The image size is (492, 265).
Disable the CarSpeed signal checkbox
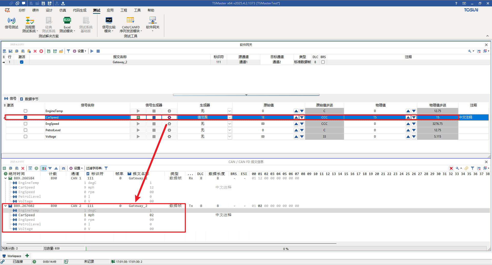click(25, 117)
